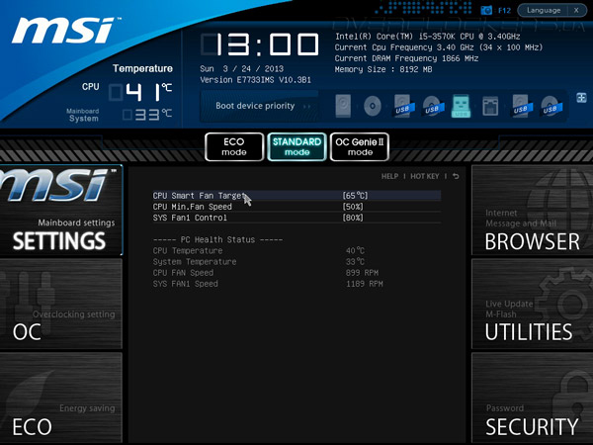Open the OC overclocking setting tile
The width and height of the screenshot is (593, 445).
(x=61, y=304)
